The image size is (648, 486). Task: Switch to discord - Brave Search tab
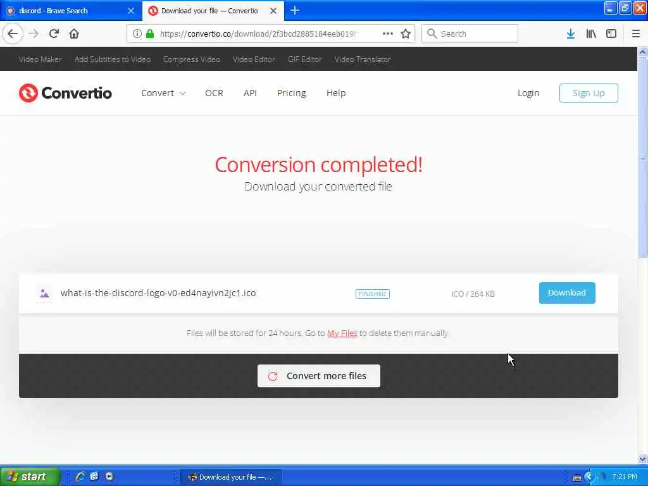[x=70, y=11]
